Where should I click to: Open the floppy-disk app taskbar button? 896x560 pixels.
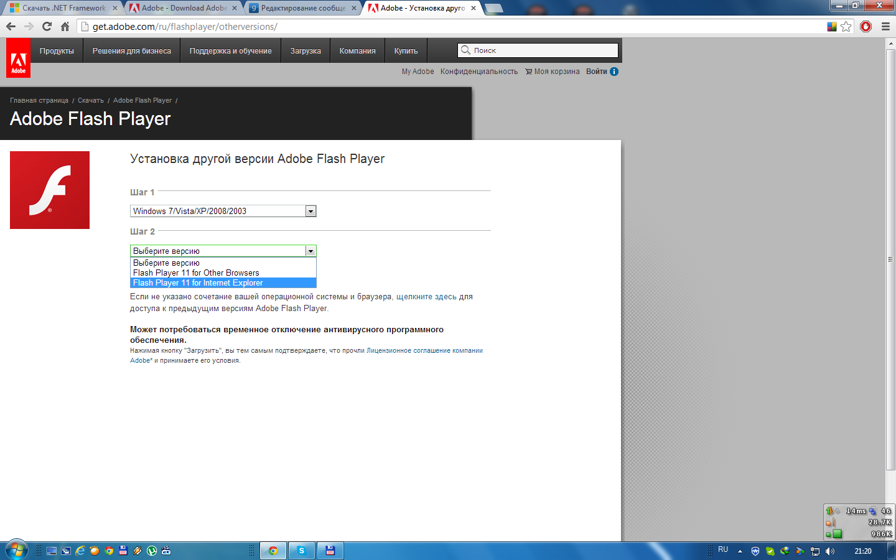click(x=330, y=551)
